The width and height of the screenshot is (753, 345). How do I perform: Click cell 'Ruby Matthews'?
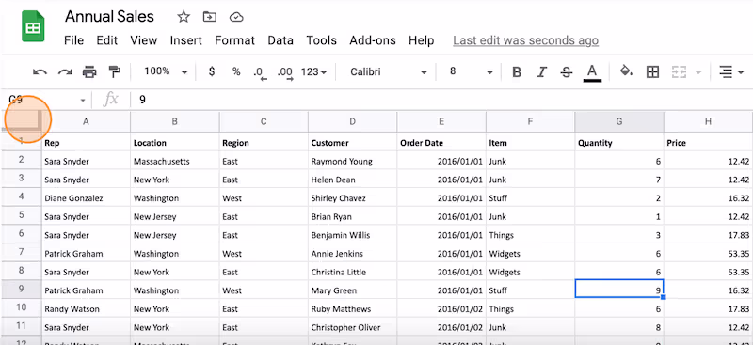[352, 309]
